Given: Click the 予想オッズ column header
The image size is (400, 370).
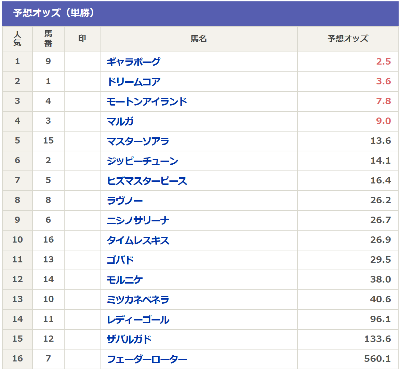Looking at the screenshot, I should [348, 39].
